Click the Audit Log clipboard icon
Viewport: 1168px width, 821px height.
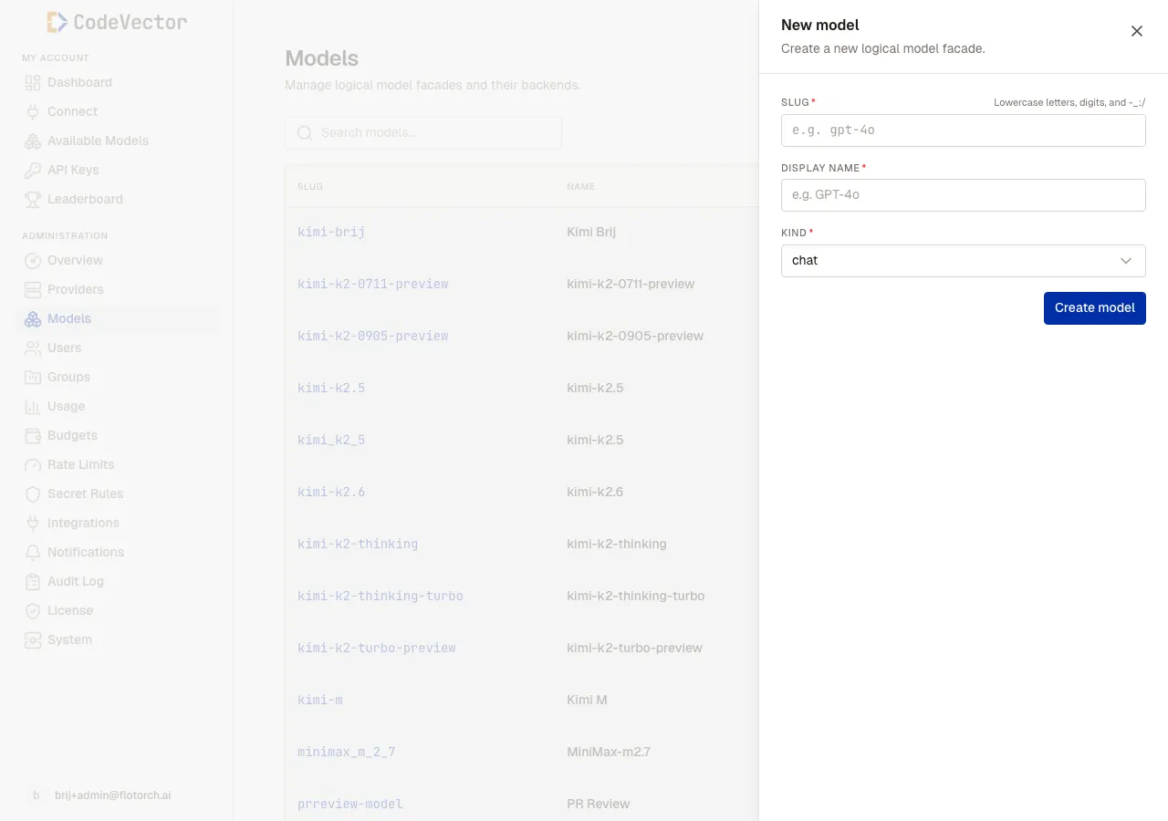click(x=33, y=581)
